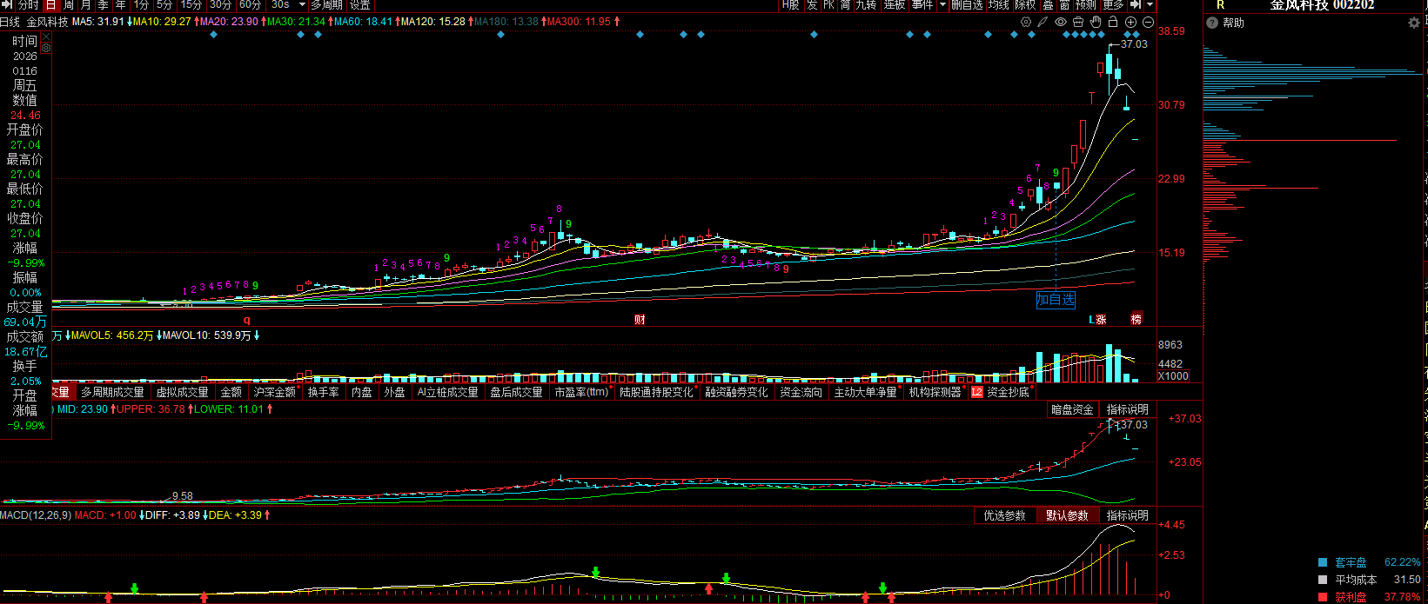This screenshot has height=604, width=1428.
Task: Select the 换手率 indicator tab
Action: coord(324,393)
